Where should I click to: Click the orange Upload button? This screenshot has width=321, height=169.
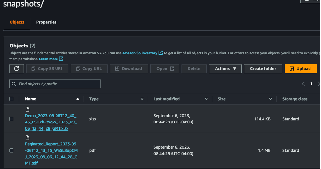pyautogui.click(x=301, y=69)
